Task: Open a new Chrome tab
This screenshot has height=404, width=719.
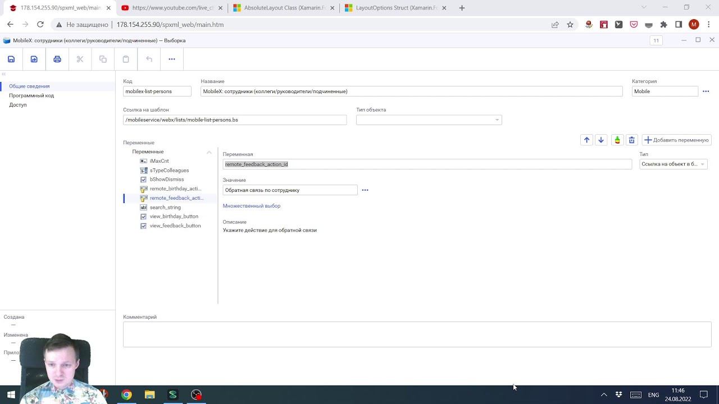Action: (462, 8)
